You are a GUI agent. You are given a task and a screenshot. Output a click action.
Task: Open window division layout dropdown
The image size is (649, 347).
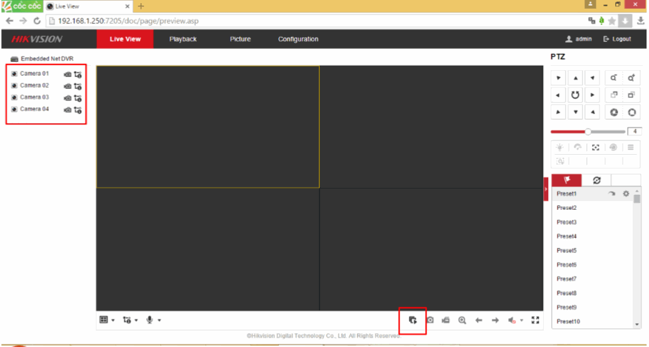(107, 320)
